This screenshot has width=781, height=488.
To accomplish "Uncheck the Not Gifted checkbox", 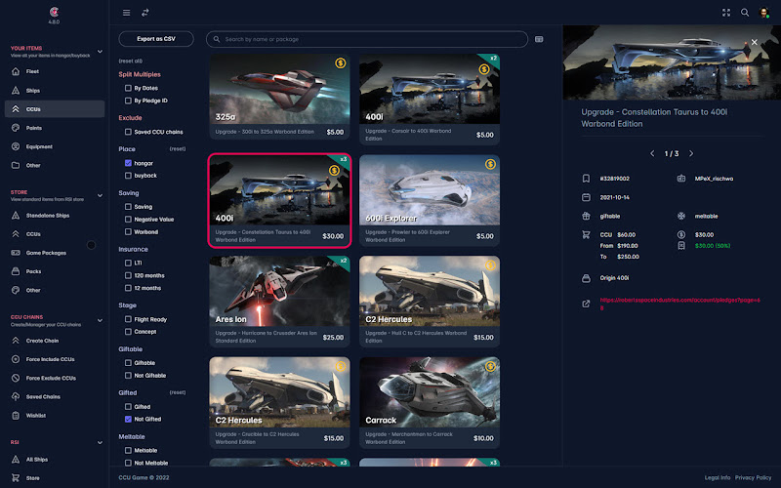I will pyautogui.click(x=128, y=419).
